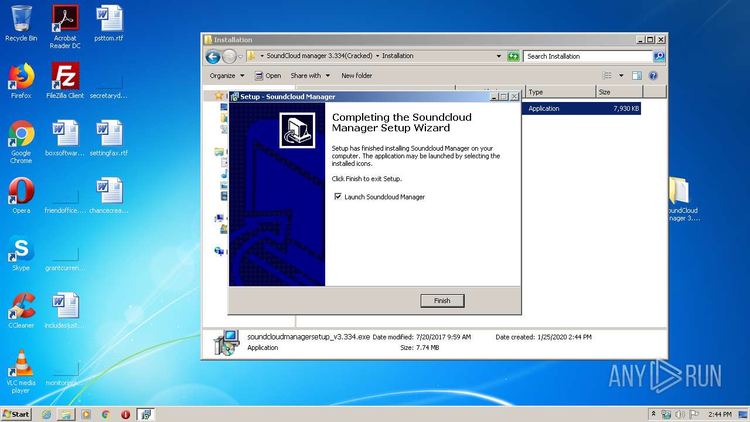Select the SoundCloud manager 3 folder on desktop
This screenshot has height=422, width=750.
pos(683,199)
